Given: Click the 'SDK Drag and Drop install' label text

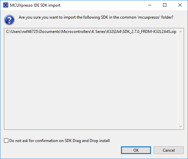Looking at the screenshot, I should click(x=87, y=141).
